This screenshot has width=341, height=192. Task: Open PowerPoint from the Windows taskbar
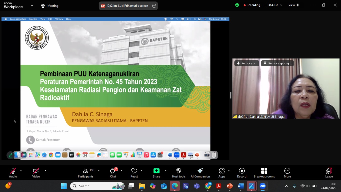(x=230, y=186)
